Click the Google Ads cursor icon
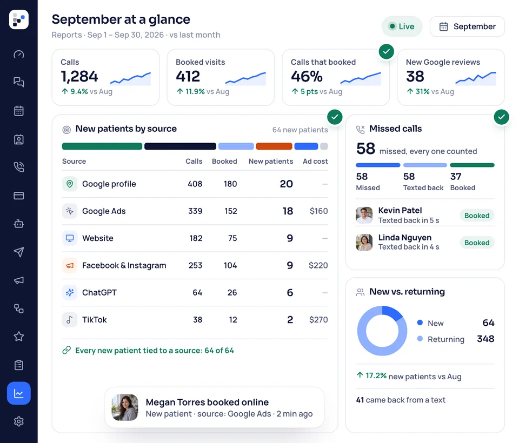The width and height of the screenshot is (519, 443). [x=70, y=211]
